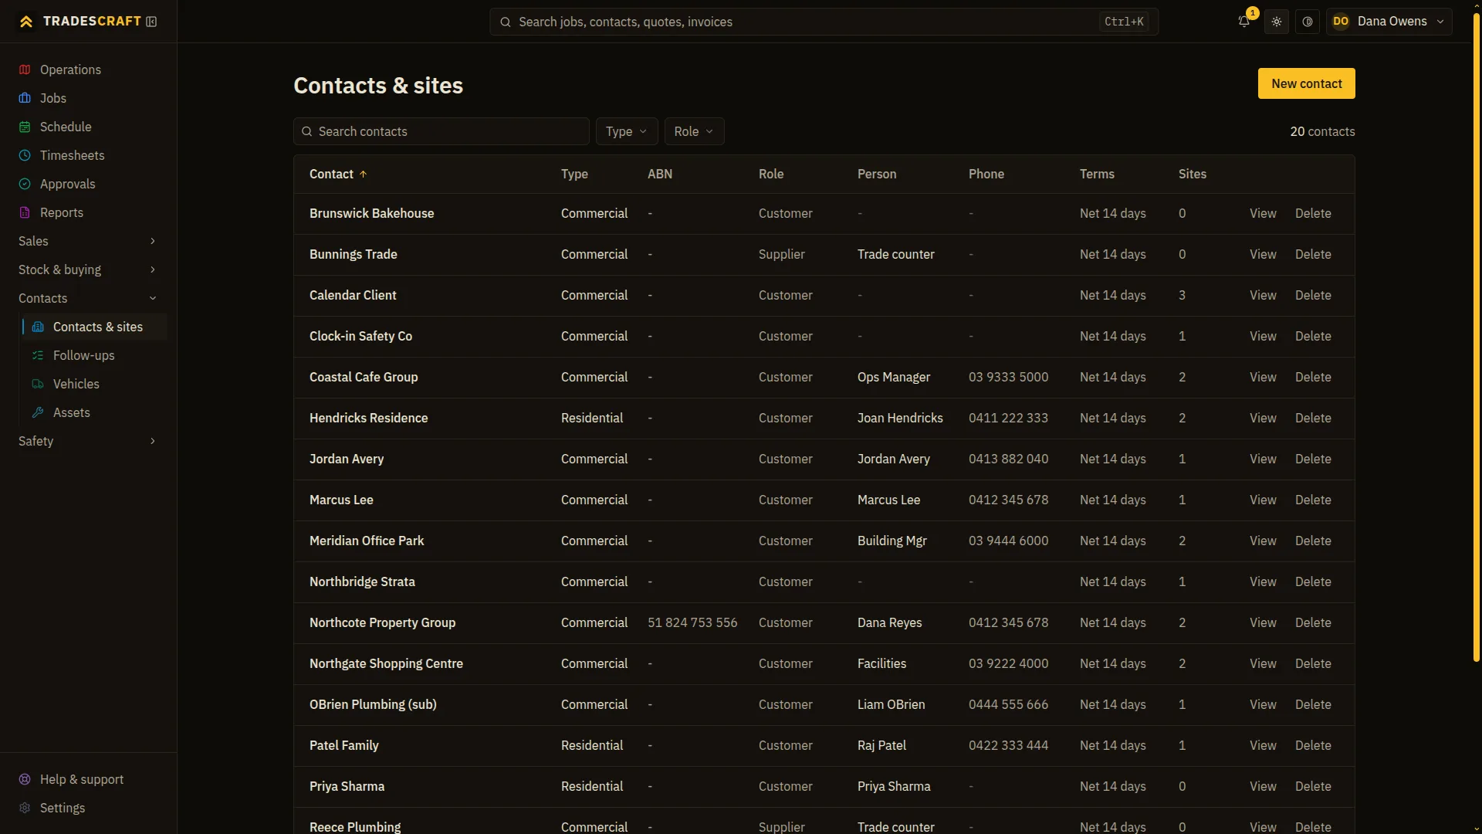Open Follow-ups under Contacts

pyautogui.click(x=94, y=355)
